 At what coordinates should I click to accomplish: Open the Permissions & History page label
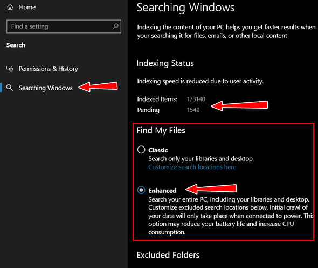click(x=49, y=69)
